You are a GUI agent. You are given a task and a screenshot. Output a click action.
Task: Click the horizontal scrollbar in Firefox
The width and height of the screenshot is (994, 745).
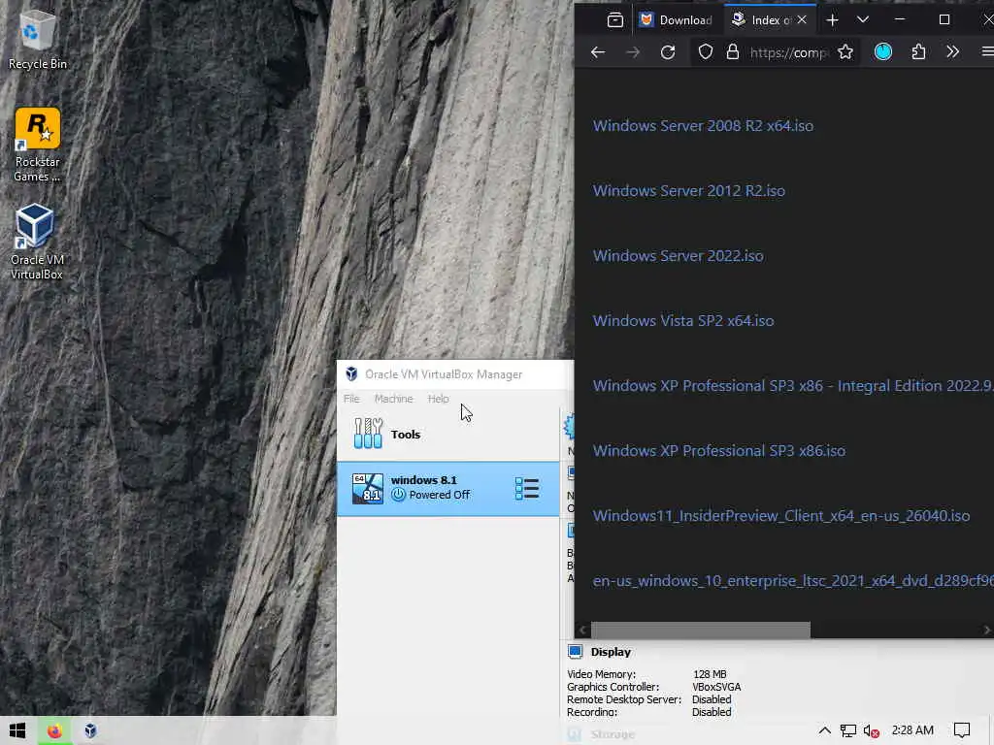click(x=701, y=630)
